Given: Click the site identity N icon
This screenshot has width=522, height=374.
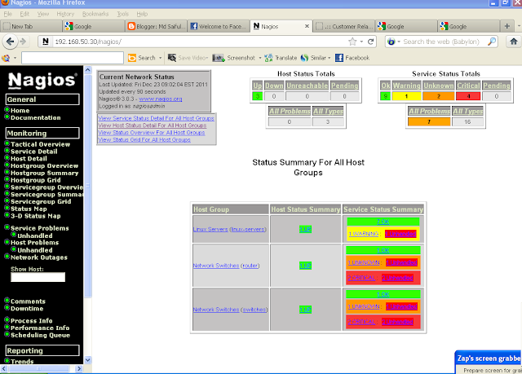Looking at the screenshot, I should pos(46,42).
